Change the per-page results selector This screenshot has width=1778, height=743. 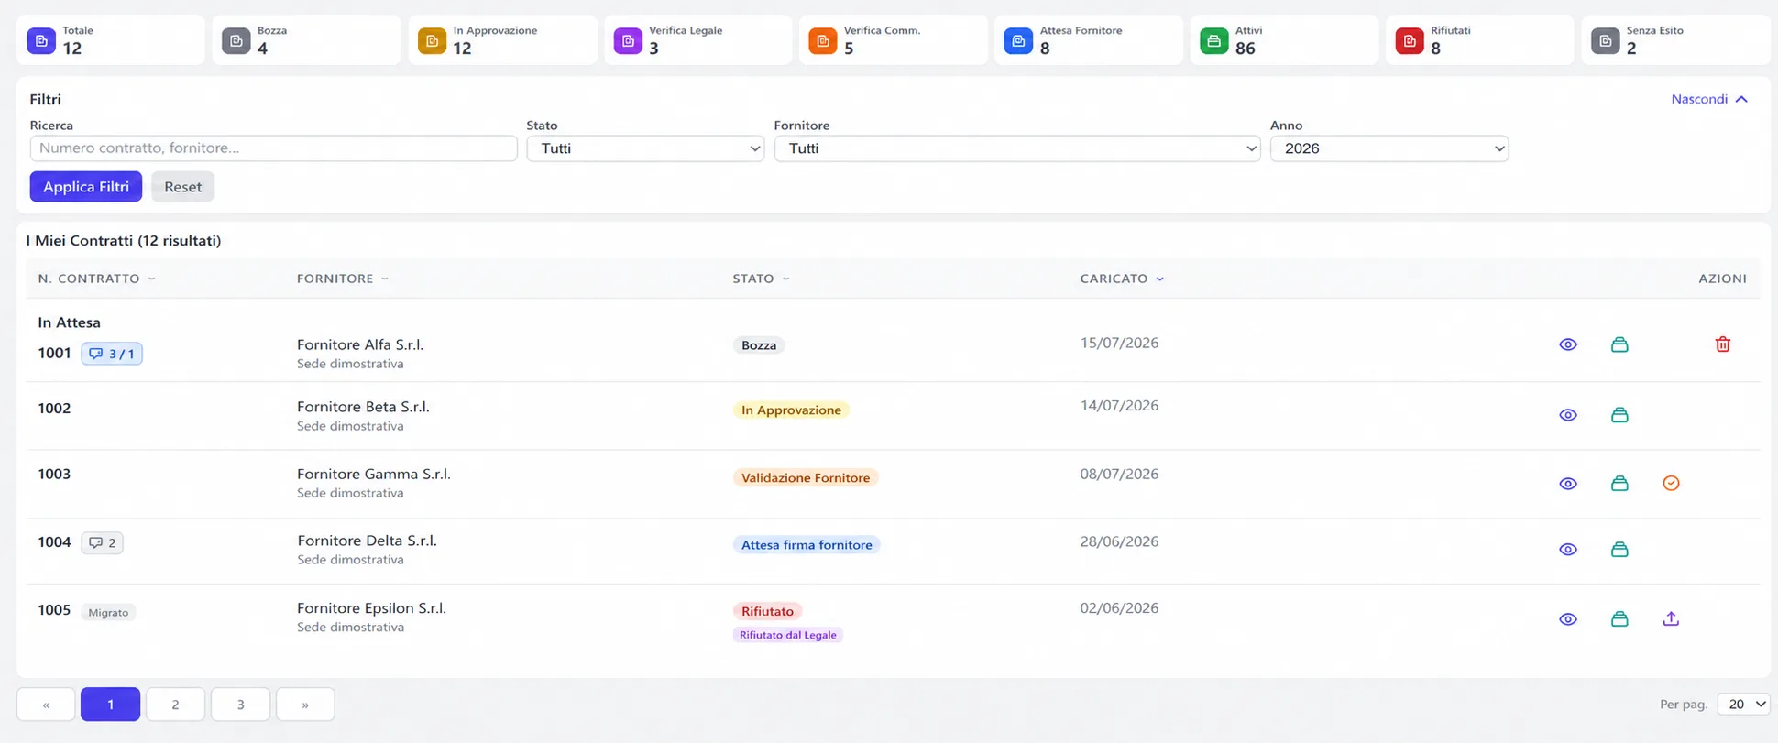pos(1743,704)
